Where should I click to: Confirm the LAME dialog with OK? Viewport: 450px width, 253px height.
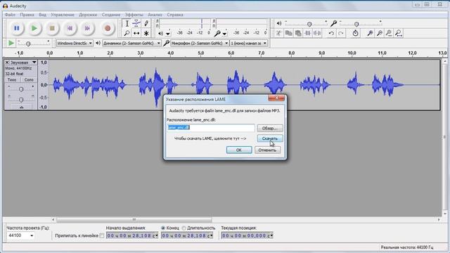[239, 150]
